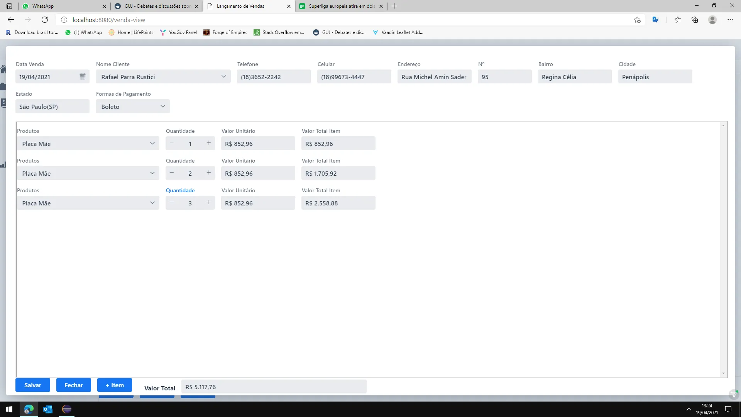The image size is (741, 417).
Task: Increase quantity of the third product row
Action: [209, 202]
